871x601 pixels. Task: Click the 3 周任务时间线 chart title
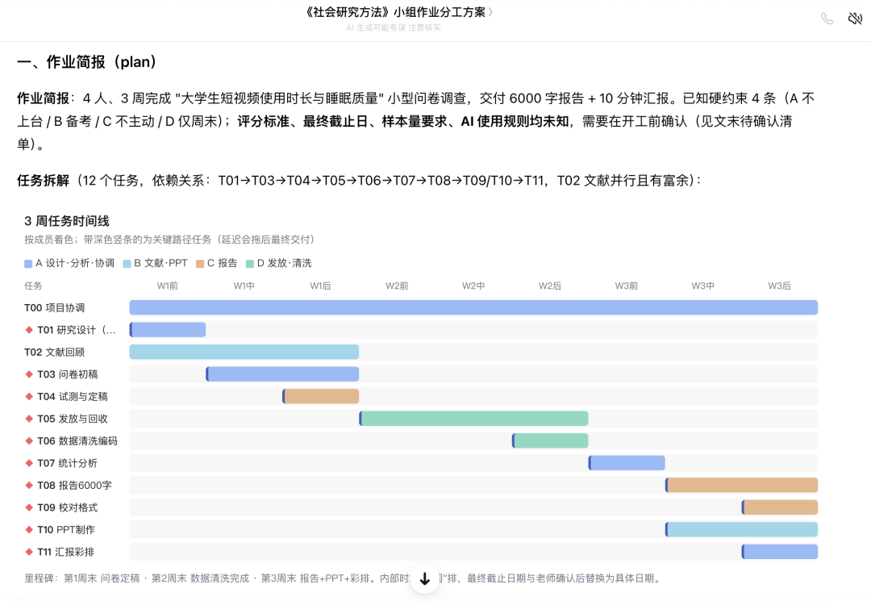[67, 221]
